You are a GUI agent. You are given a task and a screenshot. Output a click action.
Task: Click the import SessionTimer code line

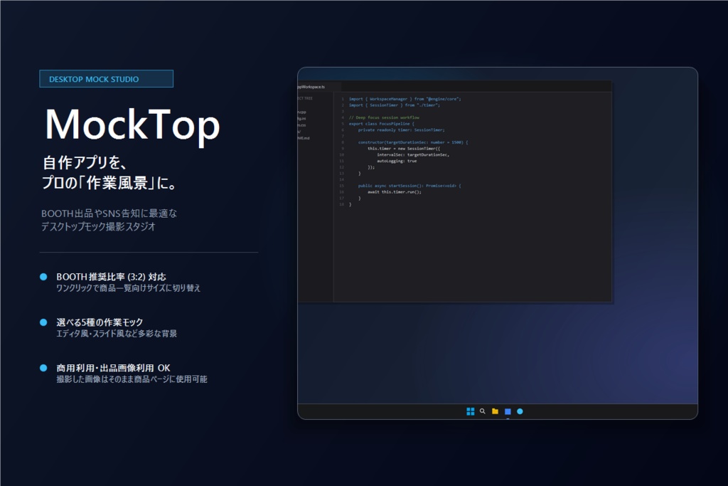coord(394,105)
